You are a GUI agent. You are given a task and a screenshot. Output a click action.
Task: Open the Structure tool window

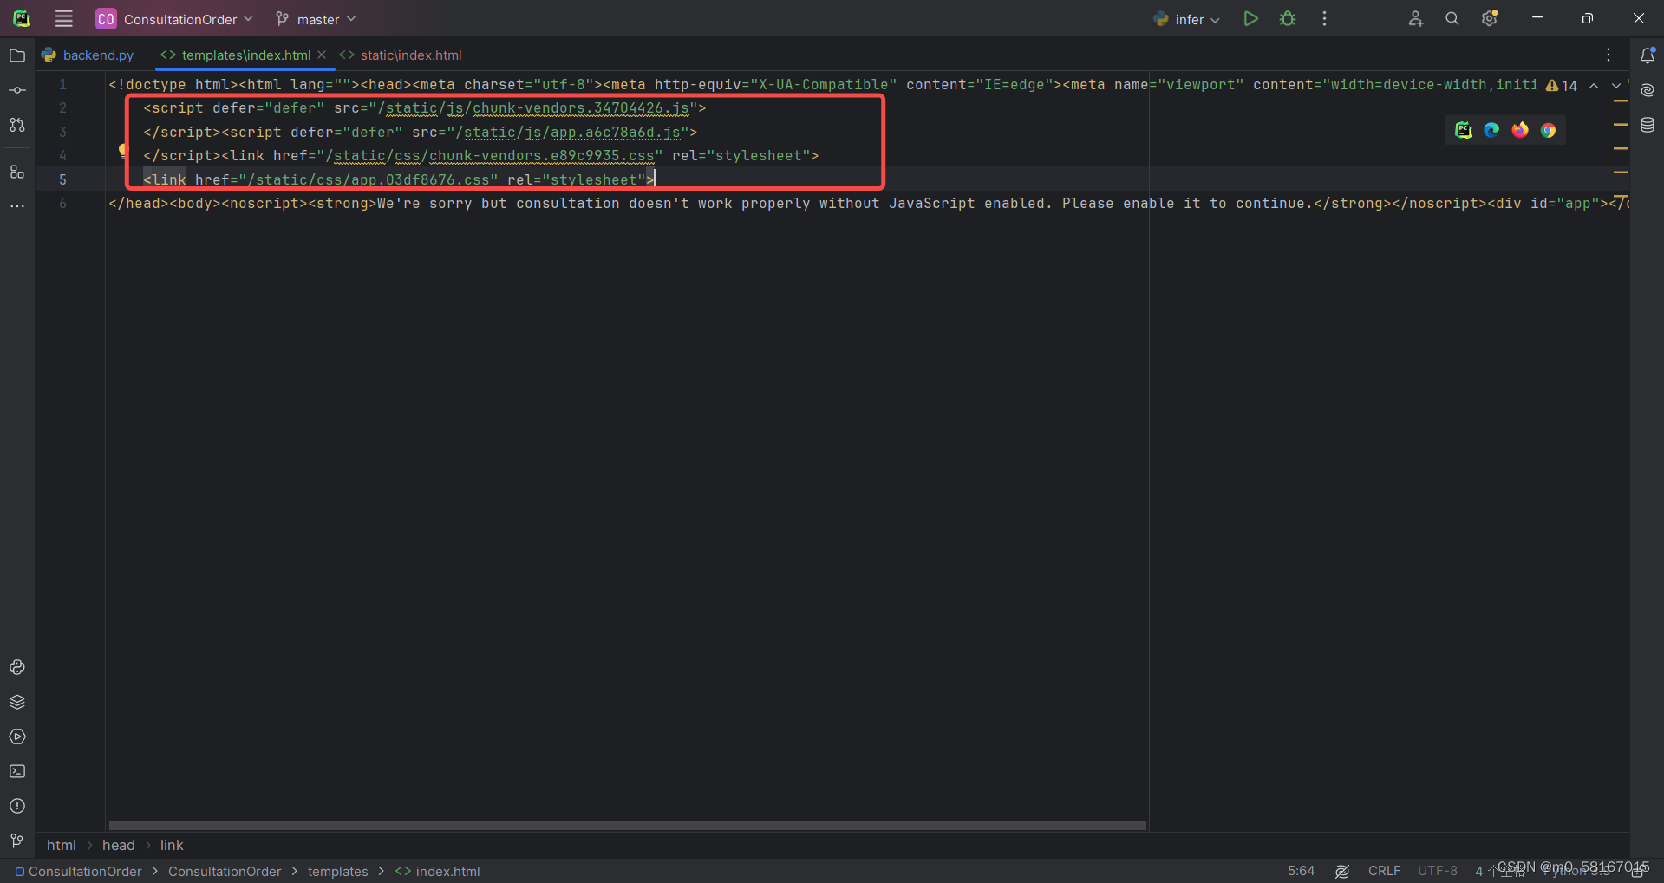click(x=17, y=172)
